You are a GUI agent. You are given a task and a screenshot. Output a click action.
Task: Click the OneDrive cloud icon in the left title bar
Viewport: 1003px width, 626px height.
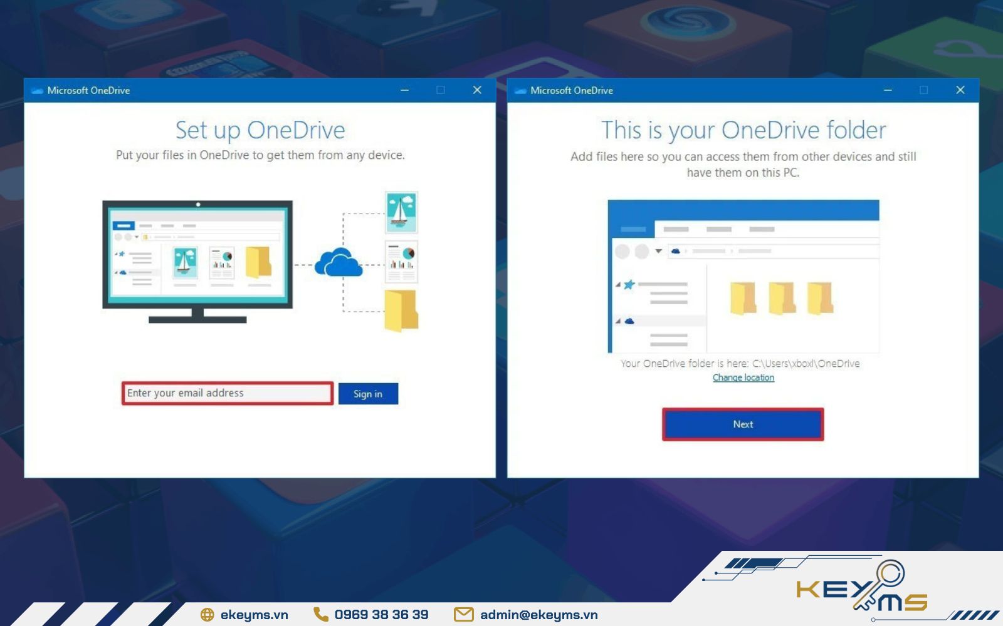37,90
